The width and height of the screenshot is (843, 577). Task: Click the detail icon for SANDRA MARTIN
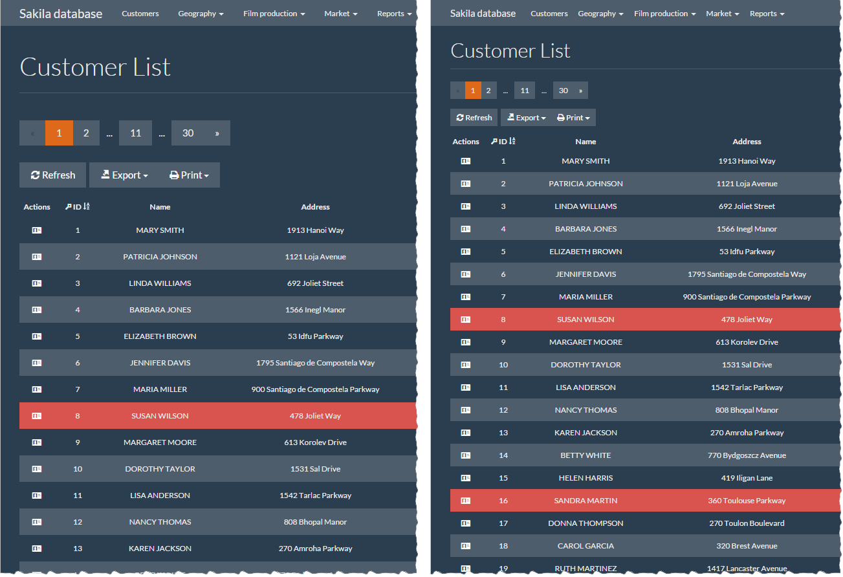pos(466,500)
